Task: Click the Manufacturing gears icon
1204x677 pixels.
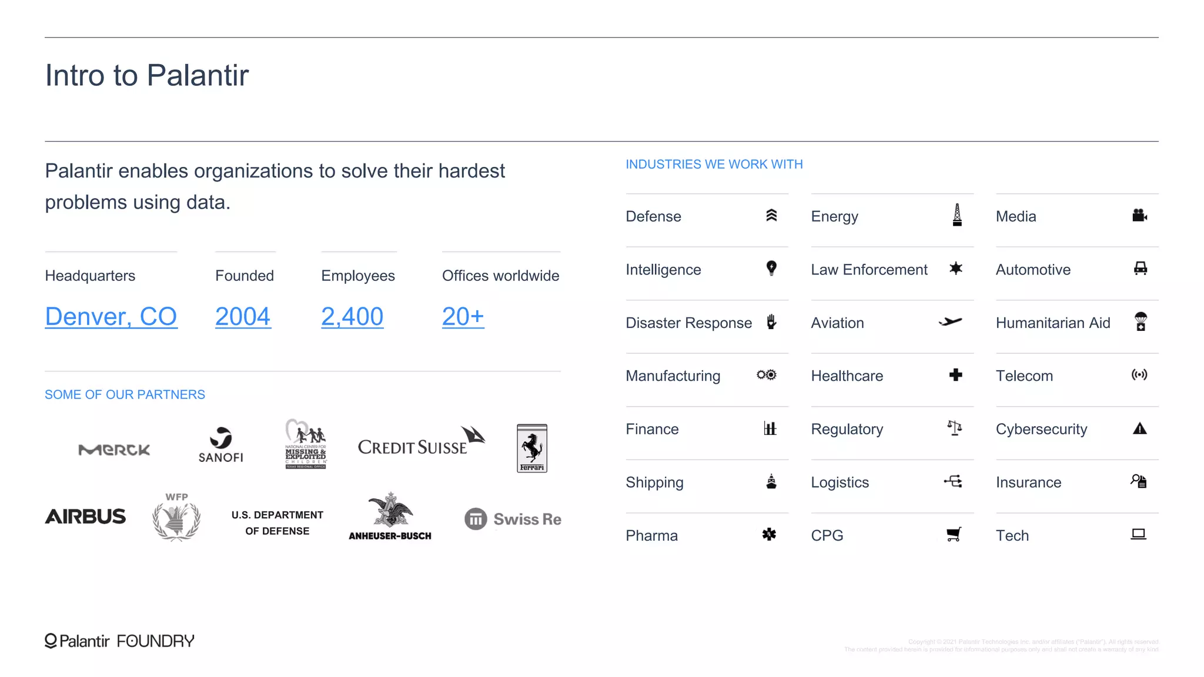Action: [767, 375]
